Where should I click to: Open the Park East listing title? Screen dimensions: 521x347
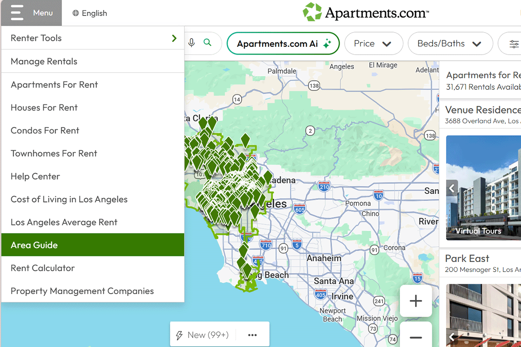tap(467, 259)
